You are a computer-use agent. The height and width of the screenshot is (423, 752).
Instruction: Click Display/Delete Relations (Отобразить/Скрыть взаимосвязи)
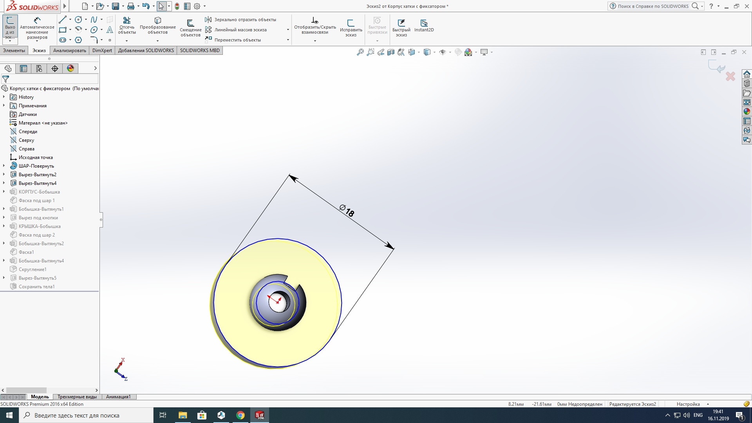click(315, 25)
